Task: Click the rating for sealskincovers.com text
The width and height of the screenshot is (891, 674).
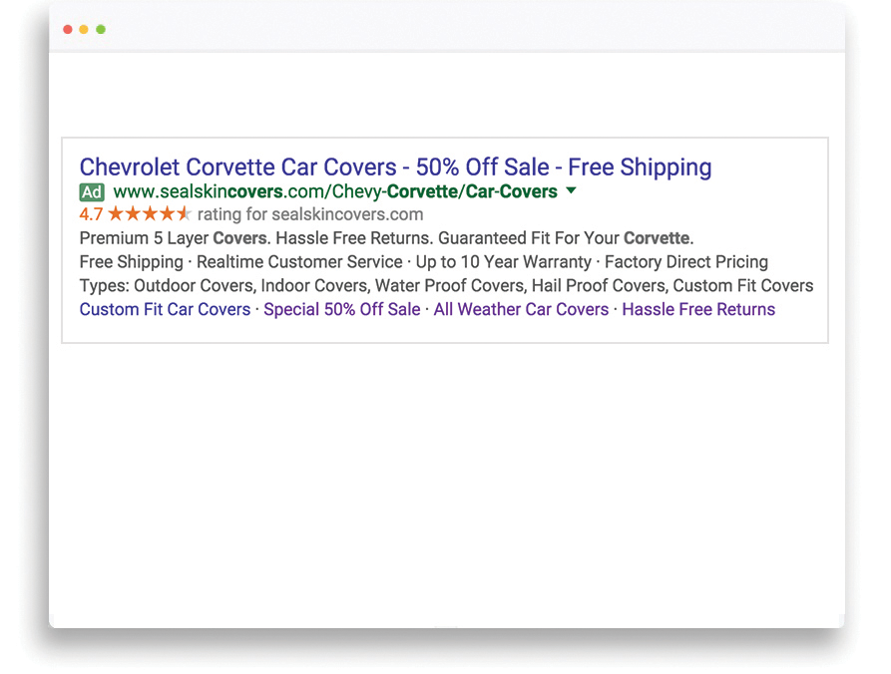Action: [306, 213]
